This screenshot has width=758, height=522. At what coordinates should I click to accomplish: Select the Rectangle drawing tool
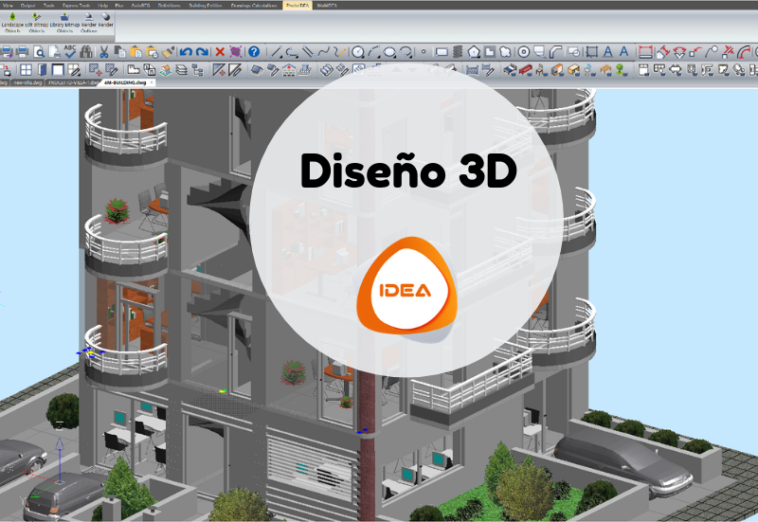(441, 52)
